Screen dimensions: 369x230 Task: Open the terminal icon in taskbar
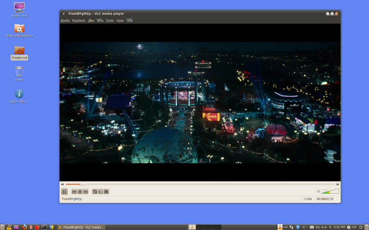click(44, 227)
